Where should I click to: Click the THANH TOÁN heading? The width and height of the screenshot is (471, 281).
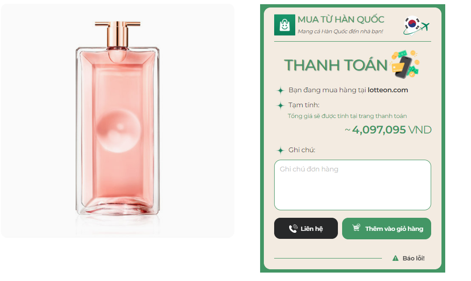pyautogui.click(x=335, y=65)
